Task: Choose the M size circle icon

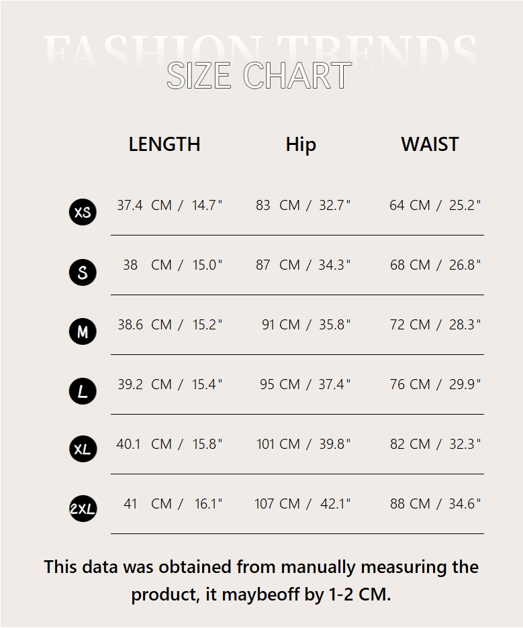Action: [x=83, y=331]
